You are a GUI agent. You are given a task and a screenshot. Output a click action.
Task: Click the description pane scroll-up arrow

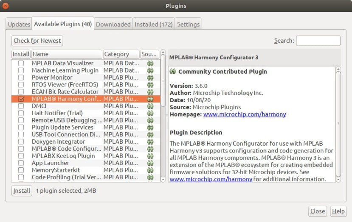[338, 69]
